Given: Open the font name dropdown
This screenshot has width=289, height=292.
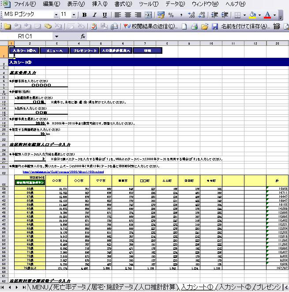Looking at the screenshot, I should (56, 15).
